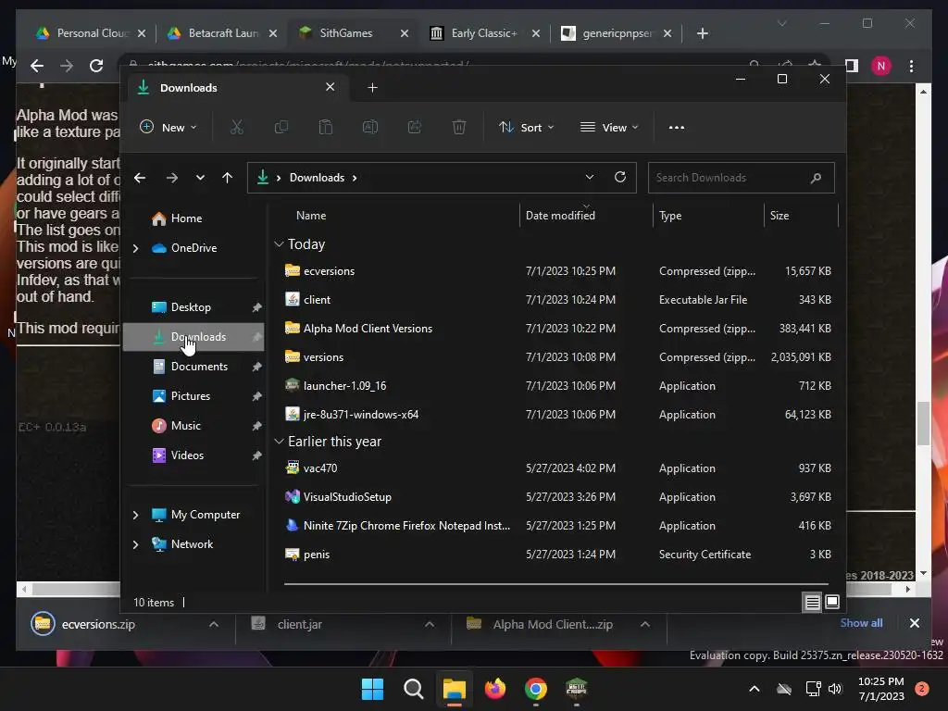Open Windows Start menu
The height and width of the screenshot is (711, 948).
(x=372, y=689)
